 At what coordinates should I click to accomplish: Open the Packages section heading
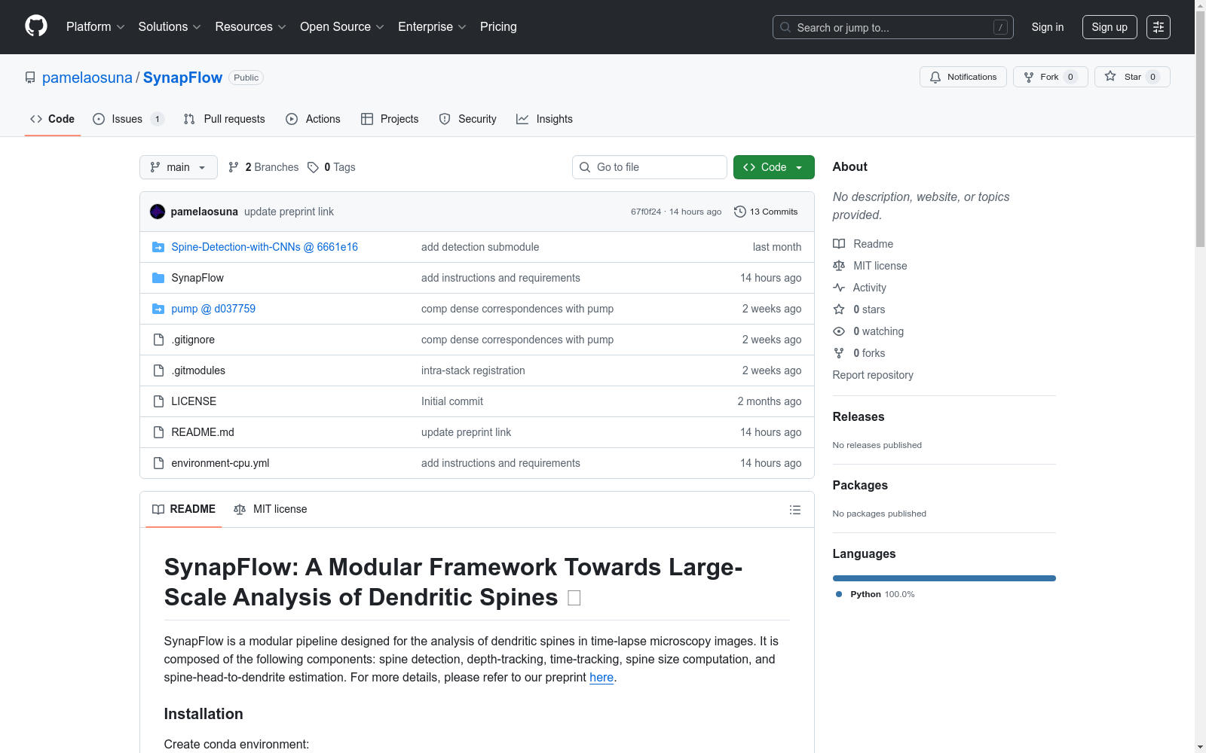coord(860,485)
